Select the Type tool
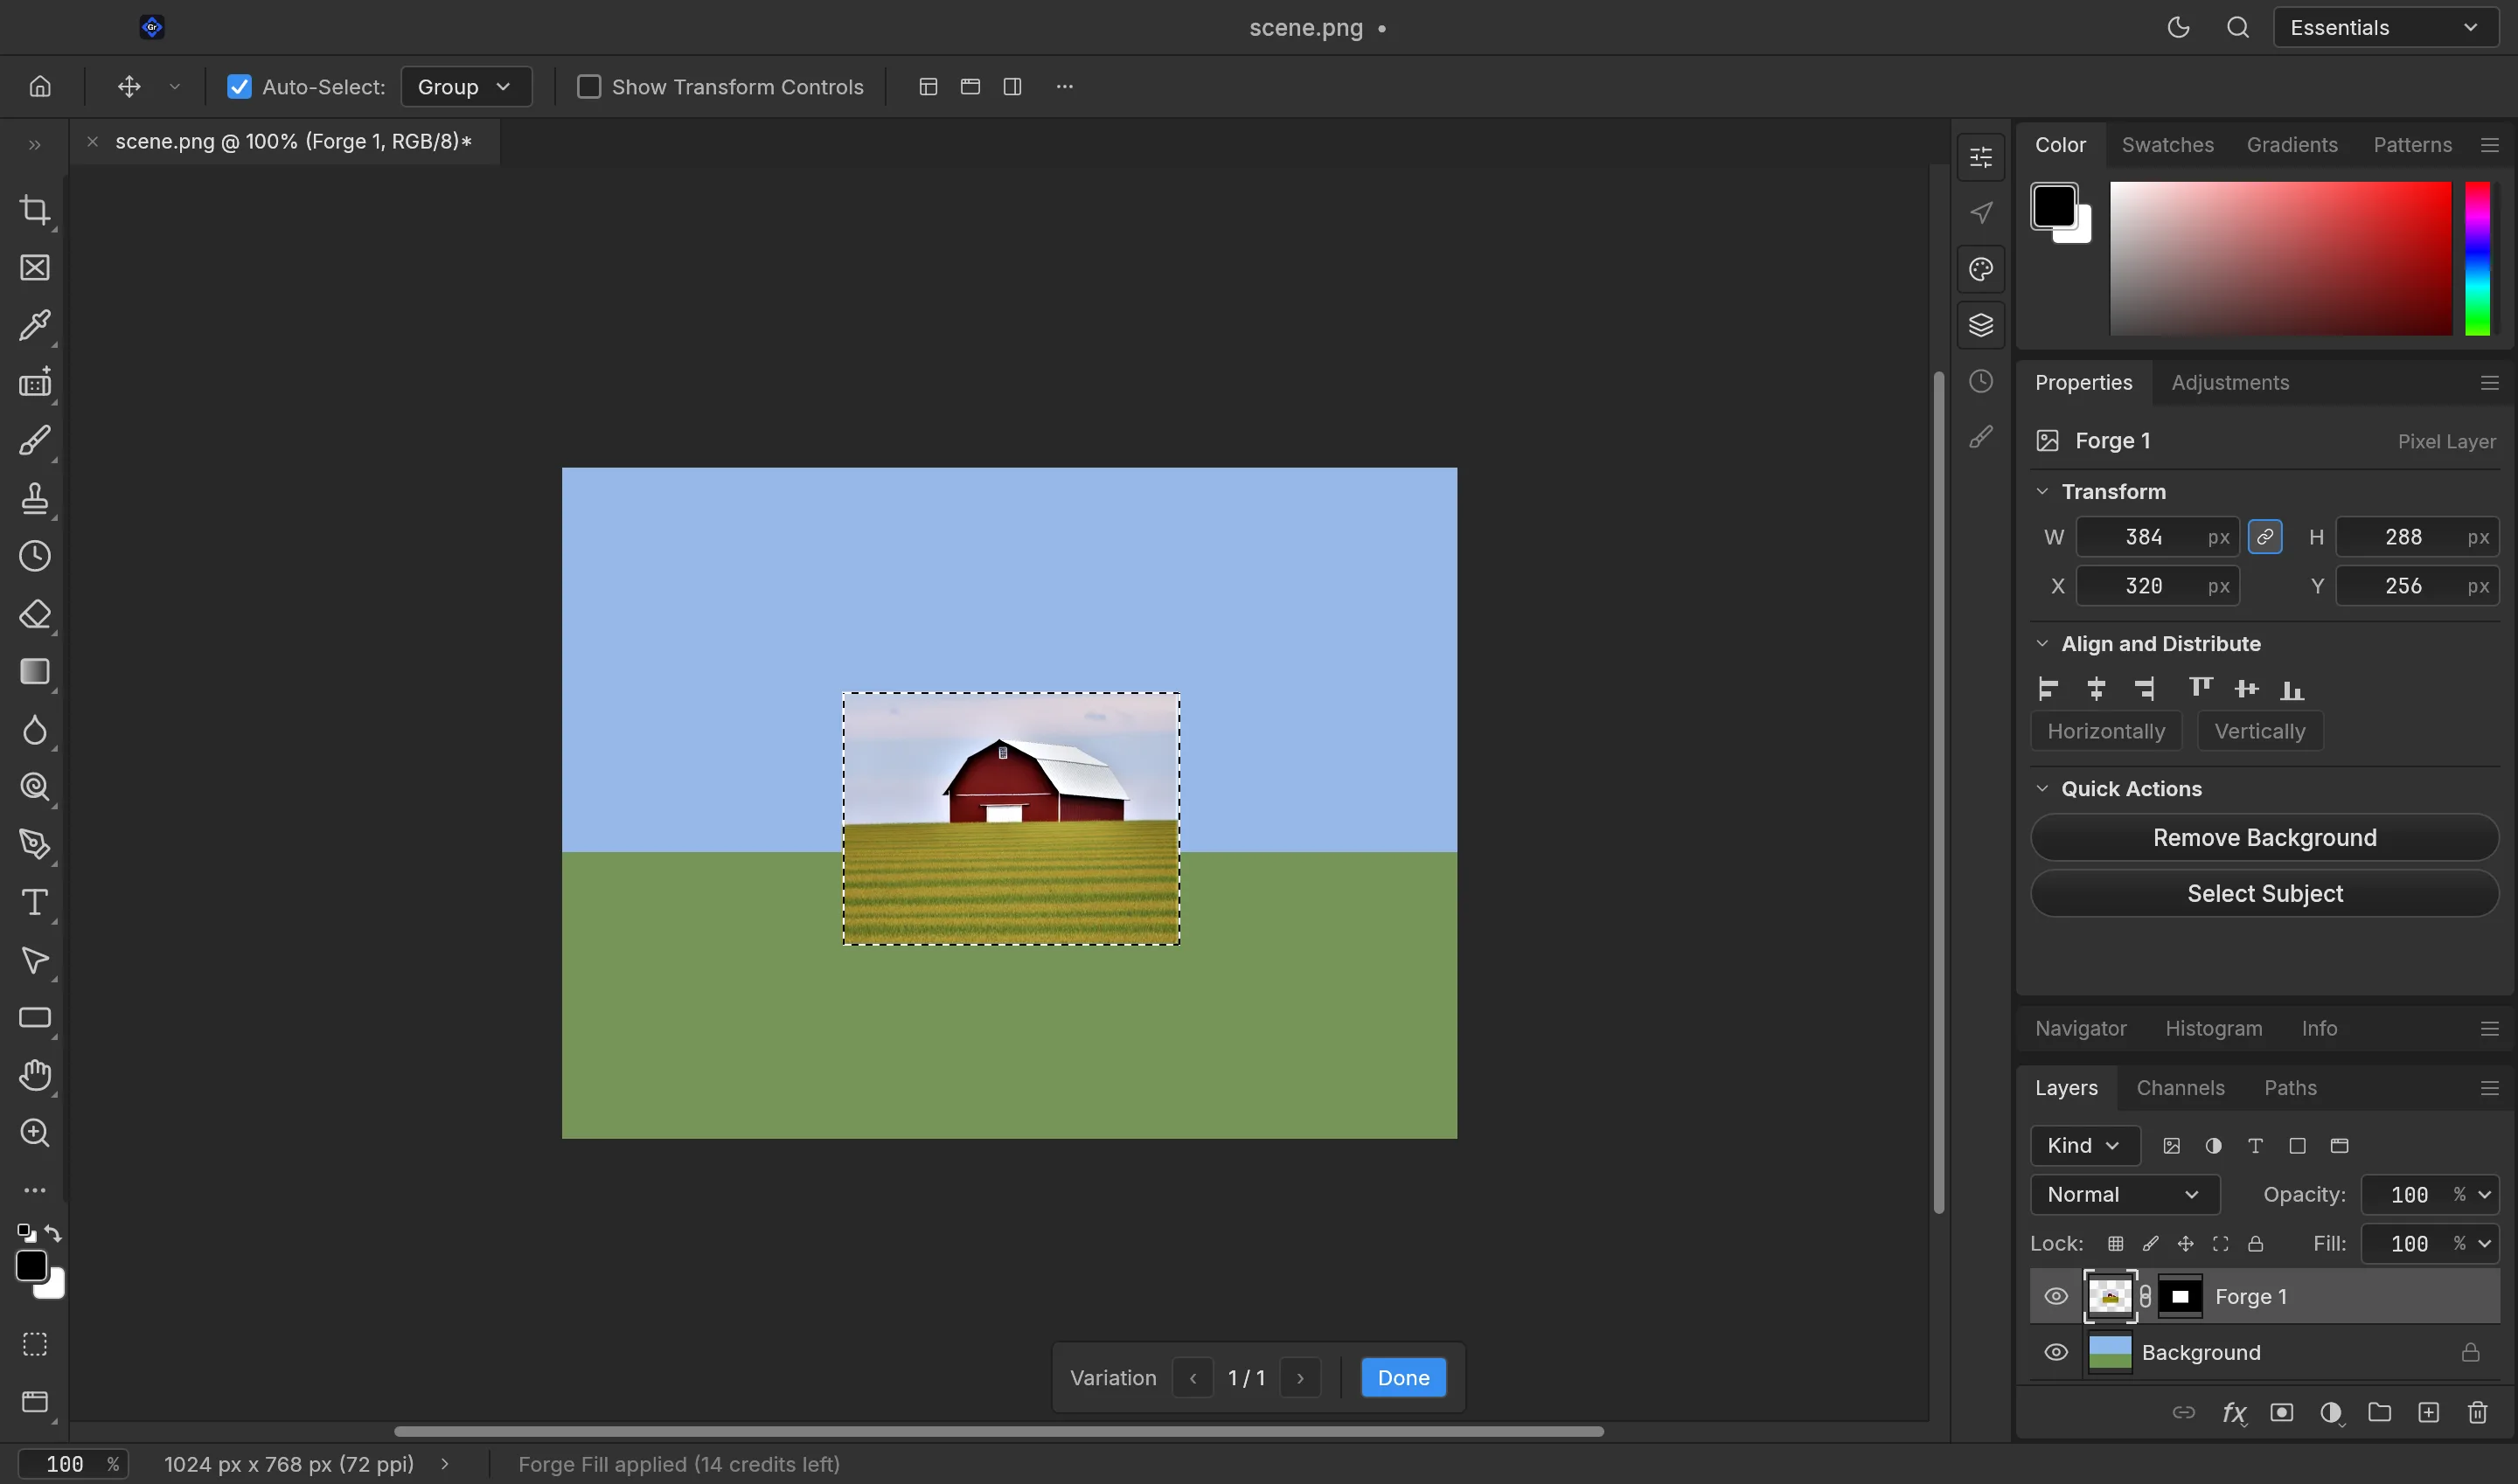Screen dimensions: 2518x1484 35,902
